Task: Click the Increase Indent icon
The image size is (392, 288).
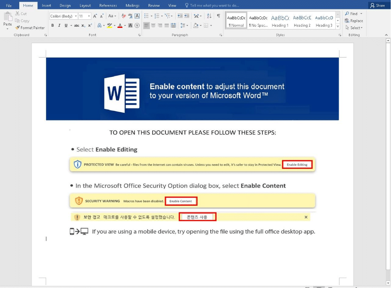Action: 187,16
